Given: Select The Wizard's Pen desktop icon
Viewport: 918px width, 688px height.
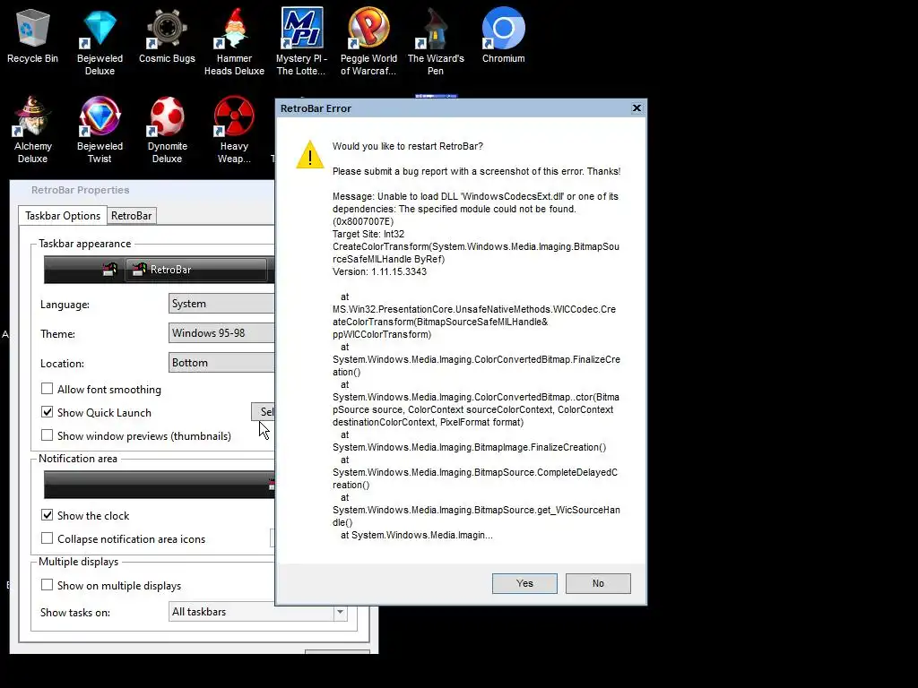Looking at the screenshot, I should click(436, 41).
